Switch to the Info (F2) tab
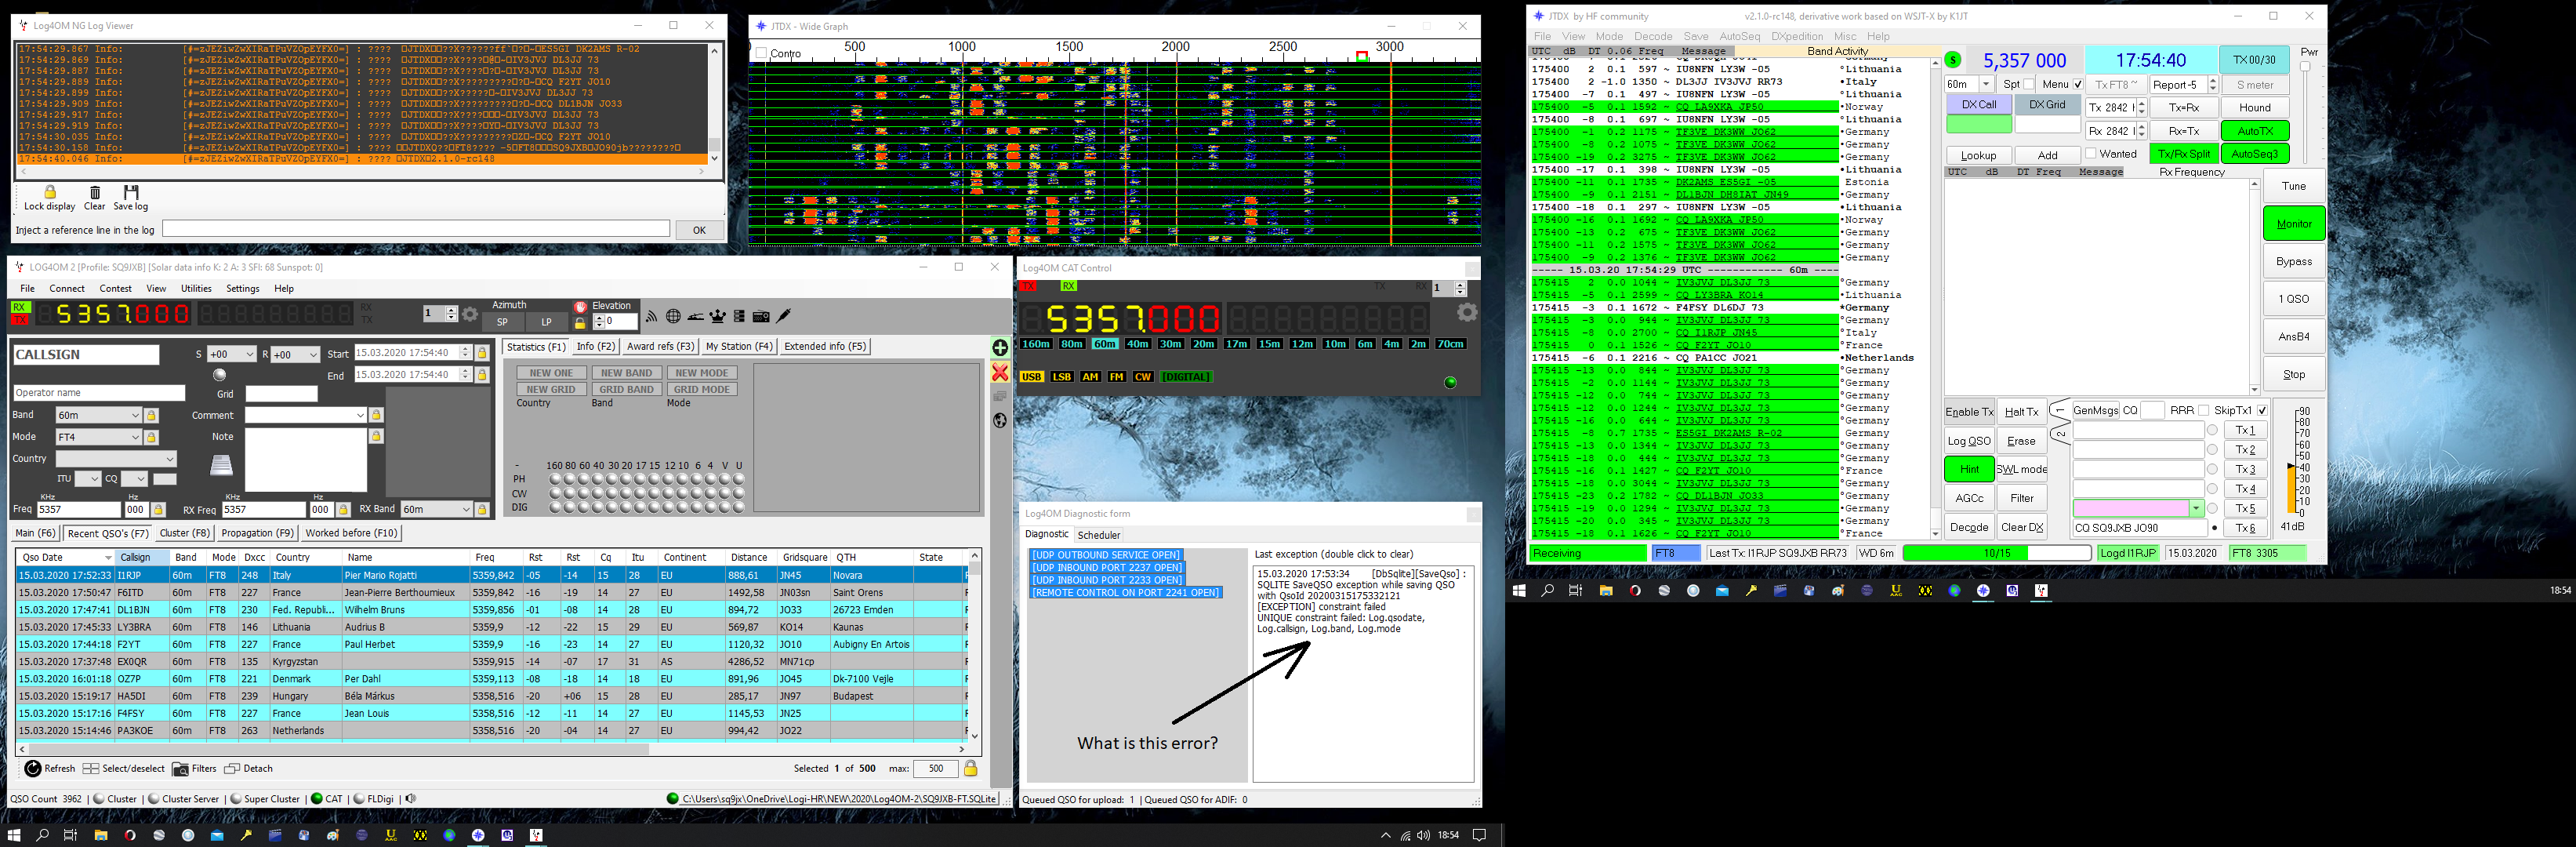 (596, 346)
